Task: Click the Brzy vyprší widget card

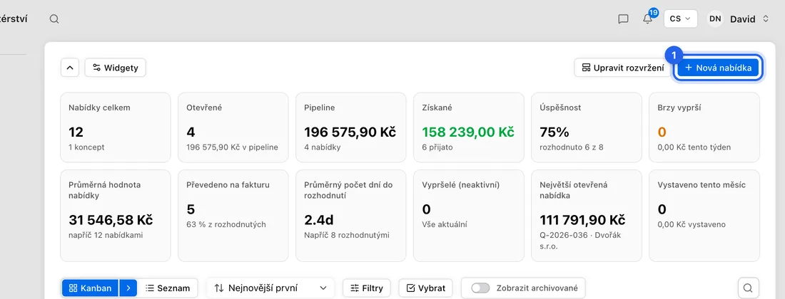Action: [704, 127]
